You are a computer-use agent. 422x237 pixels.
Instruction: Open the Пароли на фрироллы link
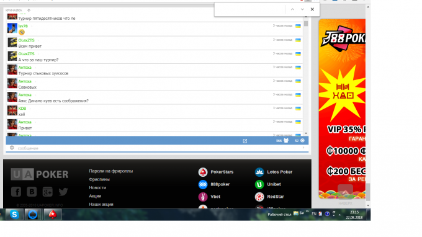(x=111, y=171)
